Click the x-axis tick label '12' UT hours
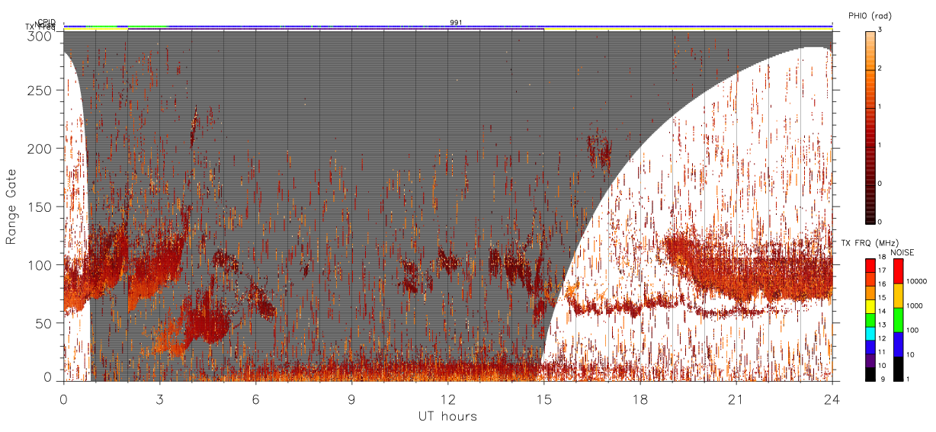Screen dimensions: 936x432 (447, 399)
